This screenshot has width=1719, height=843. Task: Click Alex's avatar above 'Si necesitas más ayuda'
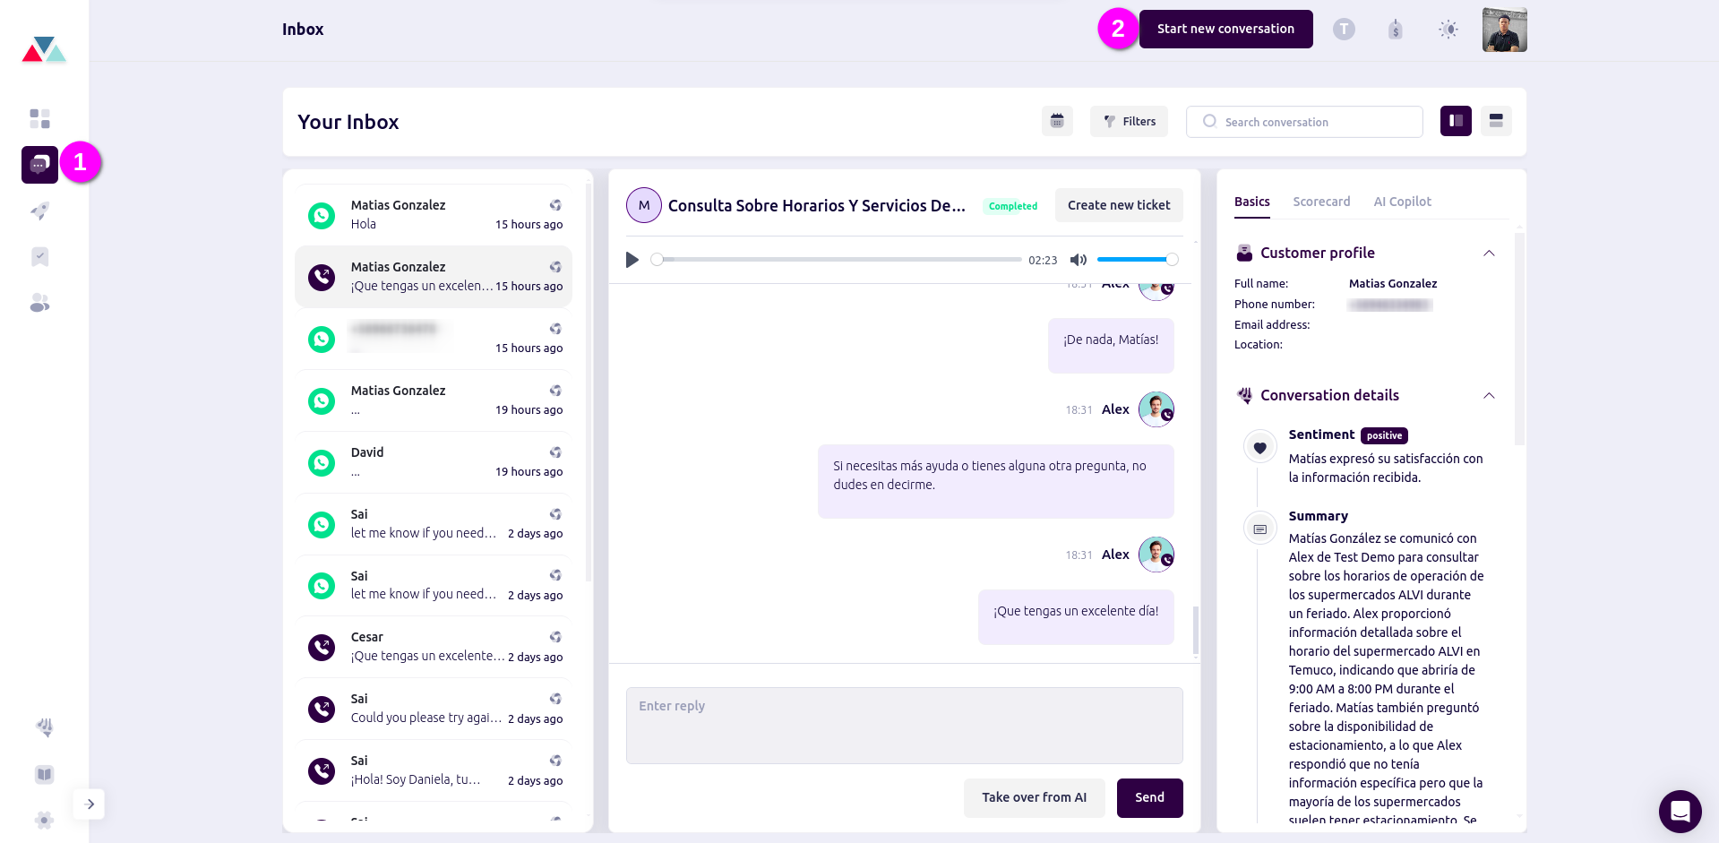tap(1156, 409)
